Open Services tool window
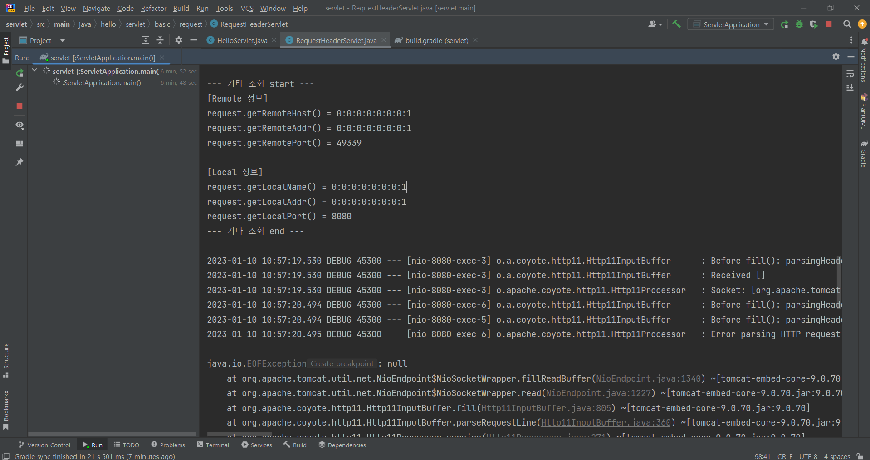870x460 pixels. click(257, 445)
